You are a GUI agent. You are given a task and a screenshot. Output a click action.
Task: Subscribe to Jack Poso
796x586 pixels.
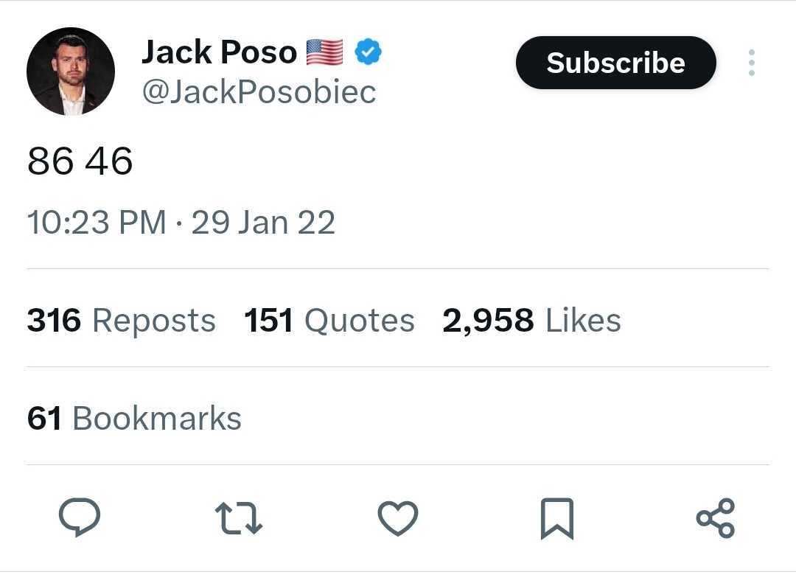point(615,63)
